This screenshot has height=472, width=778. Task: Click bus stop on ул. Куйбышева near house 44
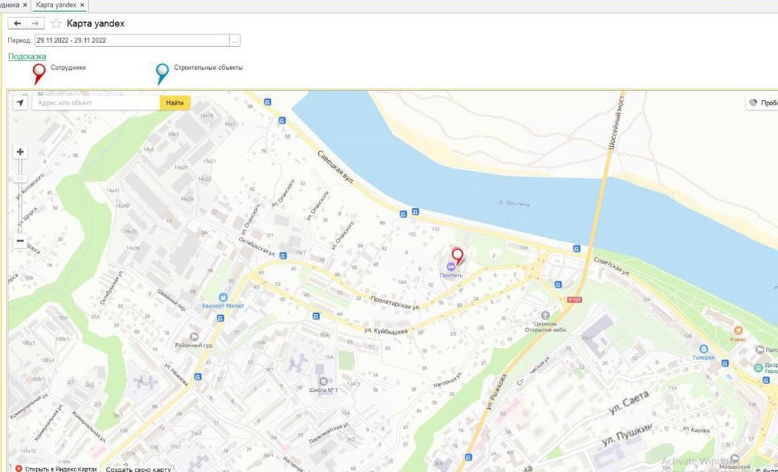(316, 316)
